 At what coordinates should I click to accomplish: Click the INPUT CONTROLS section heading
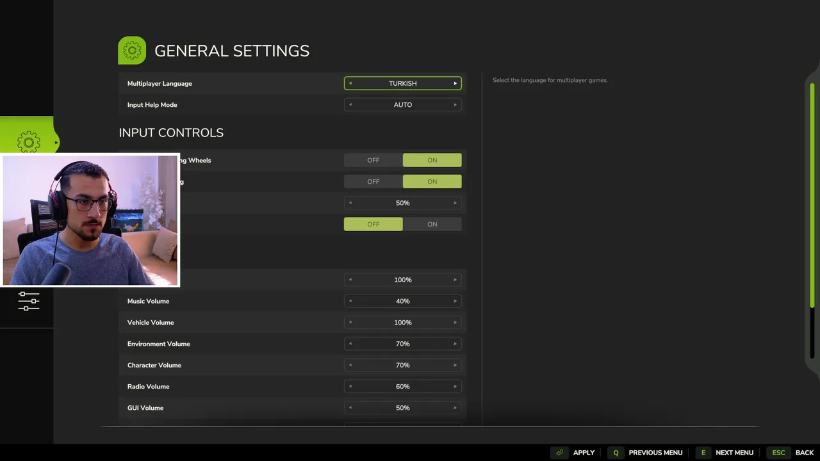click(x=171, y=133)
